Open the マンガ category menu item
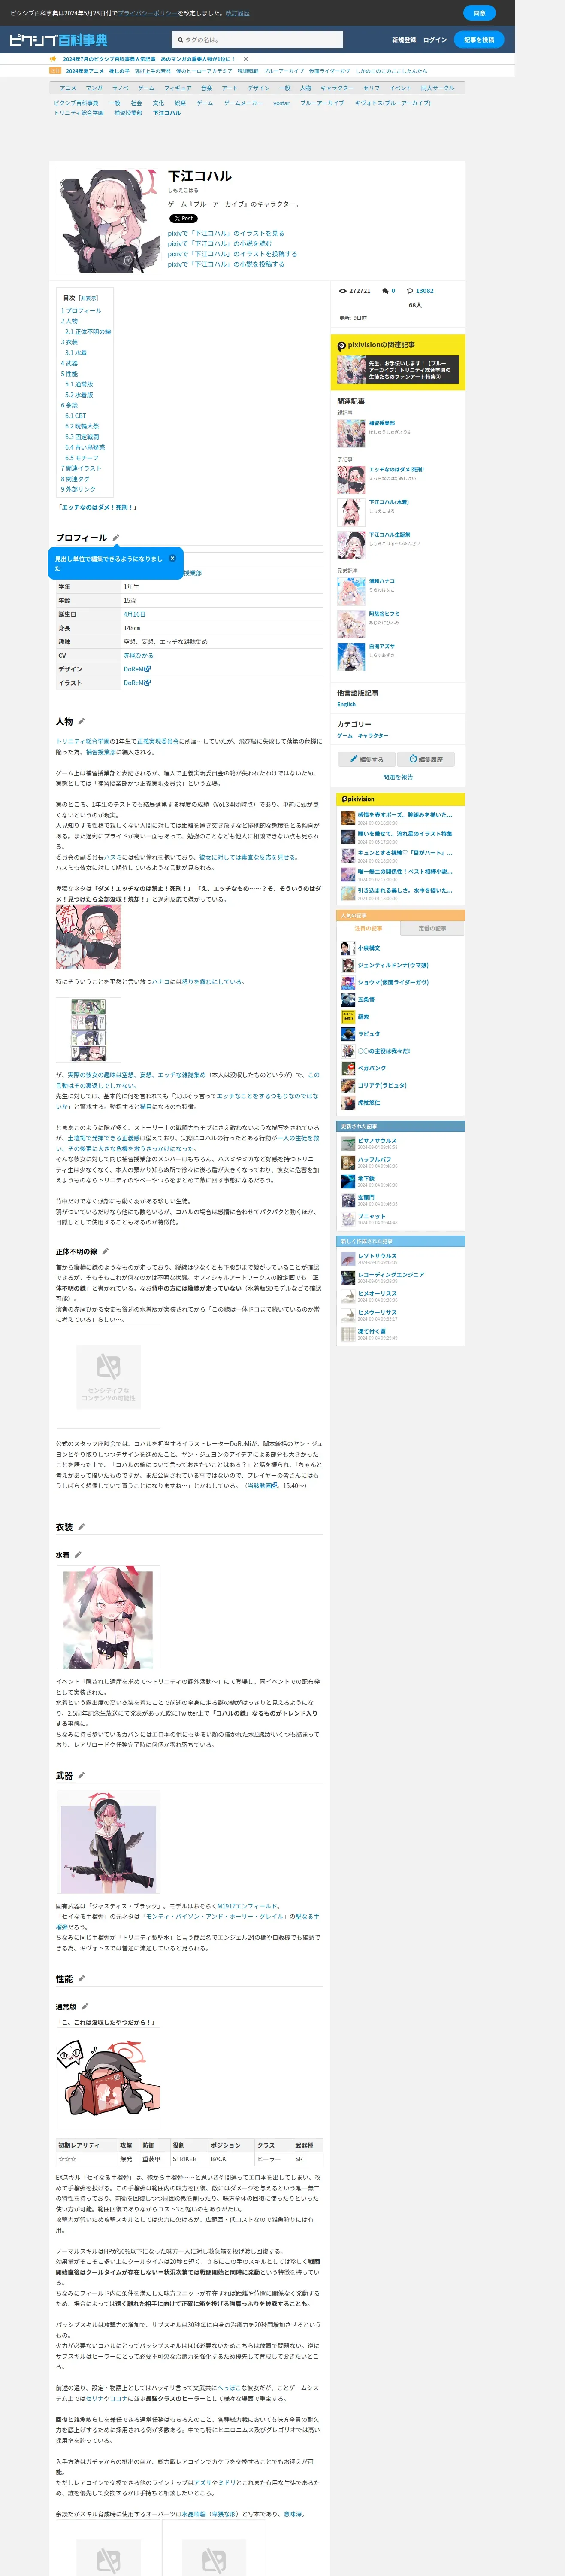 [x=94, y=88]
